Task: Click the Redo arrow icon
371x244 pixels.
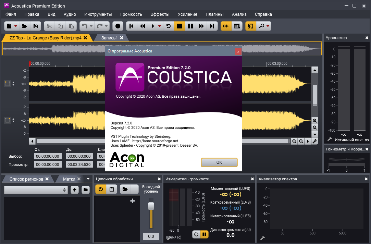Action: (x=100, y=26)
